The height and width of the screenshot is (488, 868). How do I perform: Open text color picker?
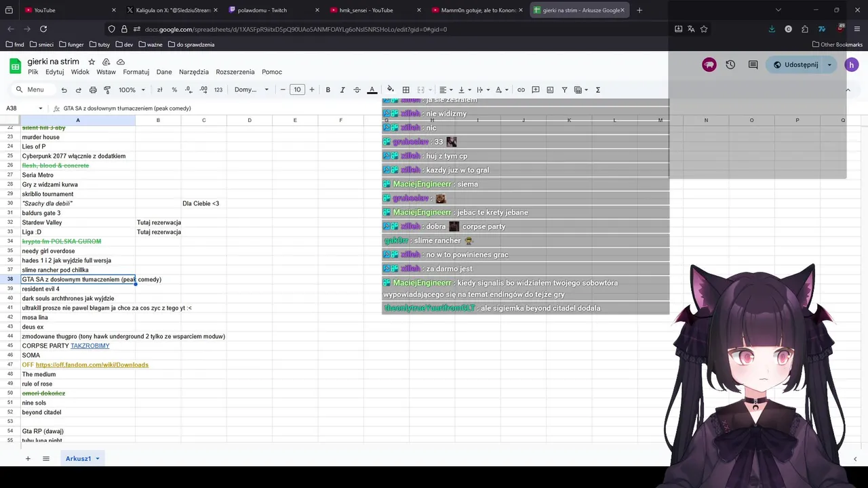[x=372, y=89]
